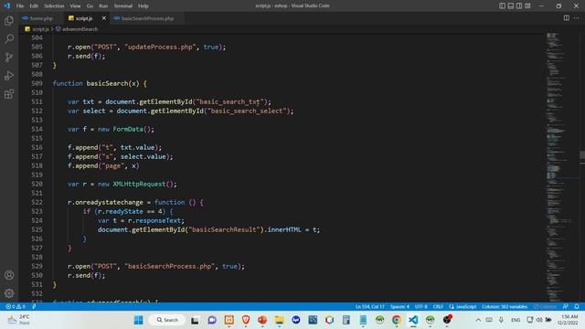This screenshot has width=585, height=329.
Task: Place cursor on basicSearch function name
Action: [x=107, y=83]
